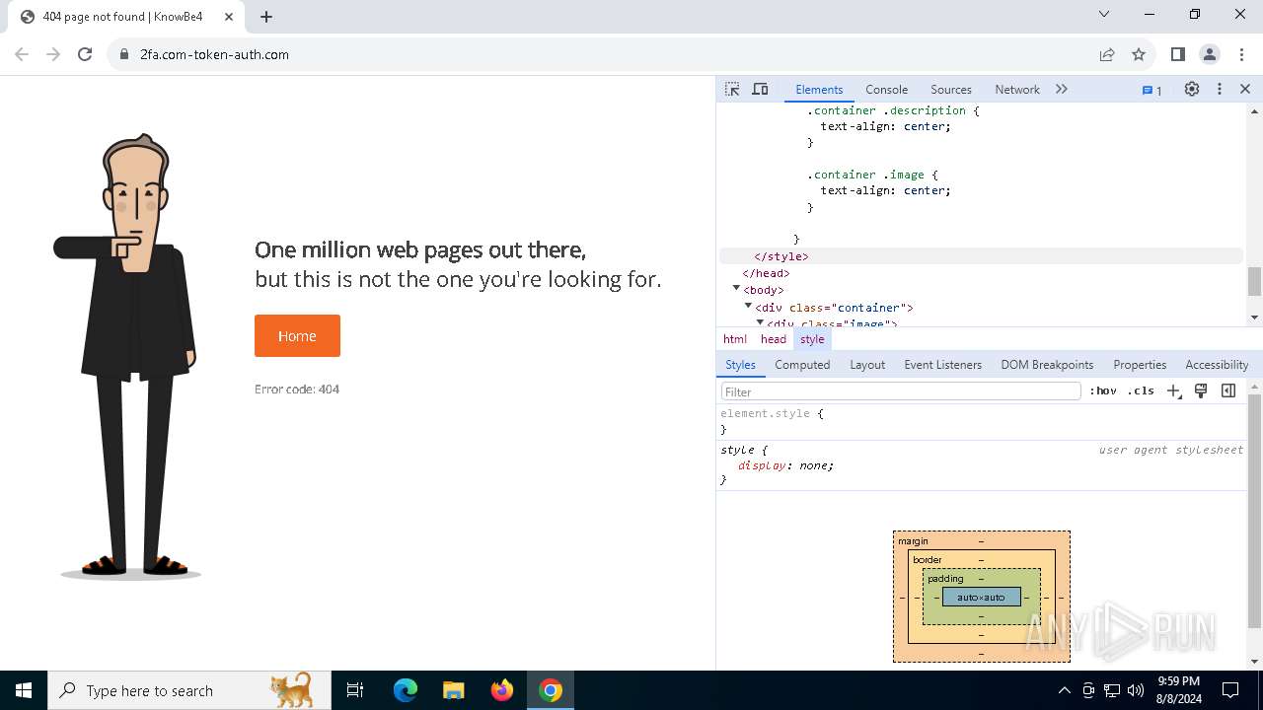Show hidden system tray icons
The height and width of the screenshot is (710, 1263).
1064,690
